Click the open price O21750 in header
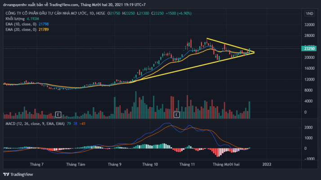The height and width of the screenshot is (180, 321). pyautogui.click(x=114, y=13)
